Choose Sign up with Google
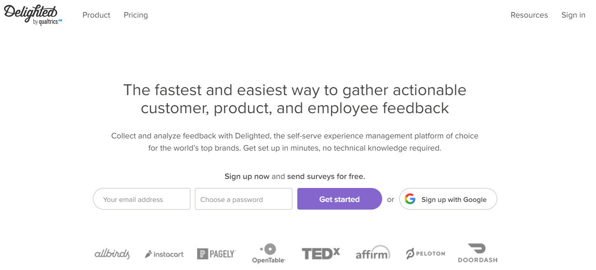 448,199
